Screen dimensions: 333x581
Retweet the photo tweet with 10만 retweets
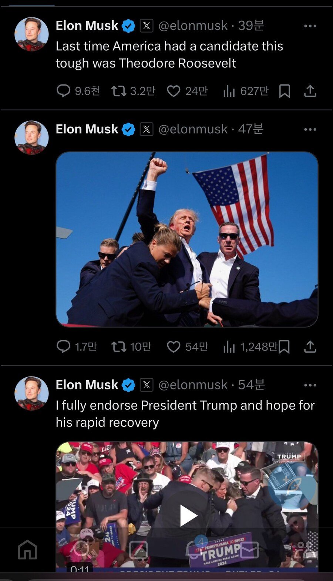coord(118,347)
